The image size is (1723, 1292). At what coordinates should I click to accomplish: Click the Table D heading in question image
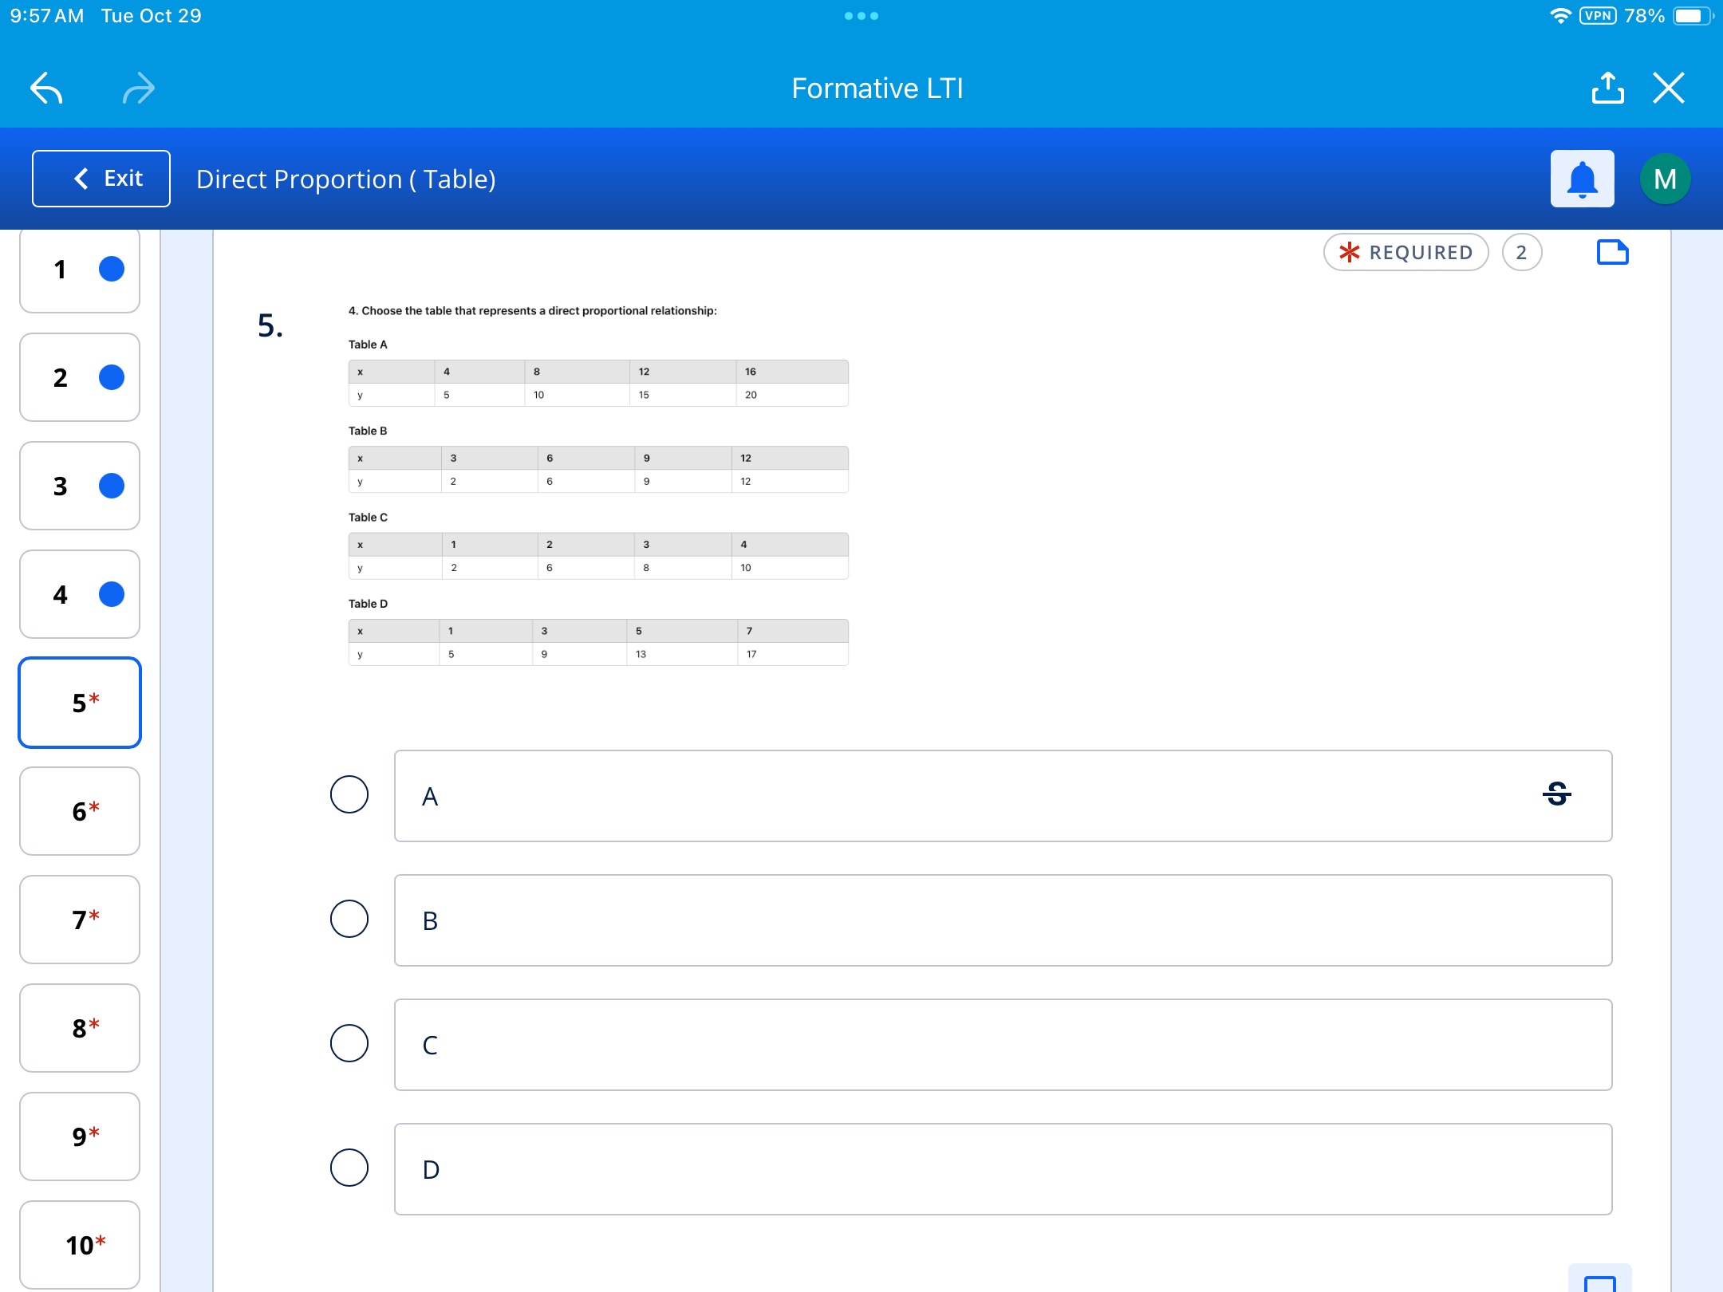point(368,604)
